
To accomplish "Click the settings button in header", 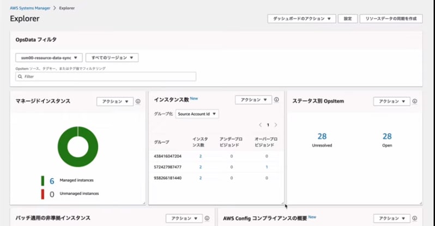I will pyautogui.click(x=348, y=19).
